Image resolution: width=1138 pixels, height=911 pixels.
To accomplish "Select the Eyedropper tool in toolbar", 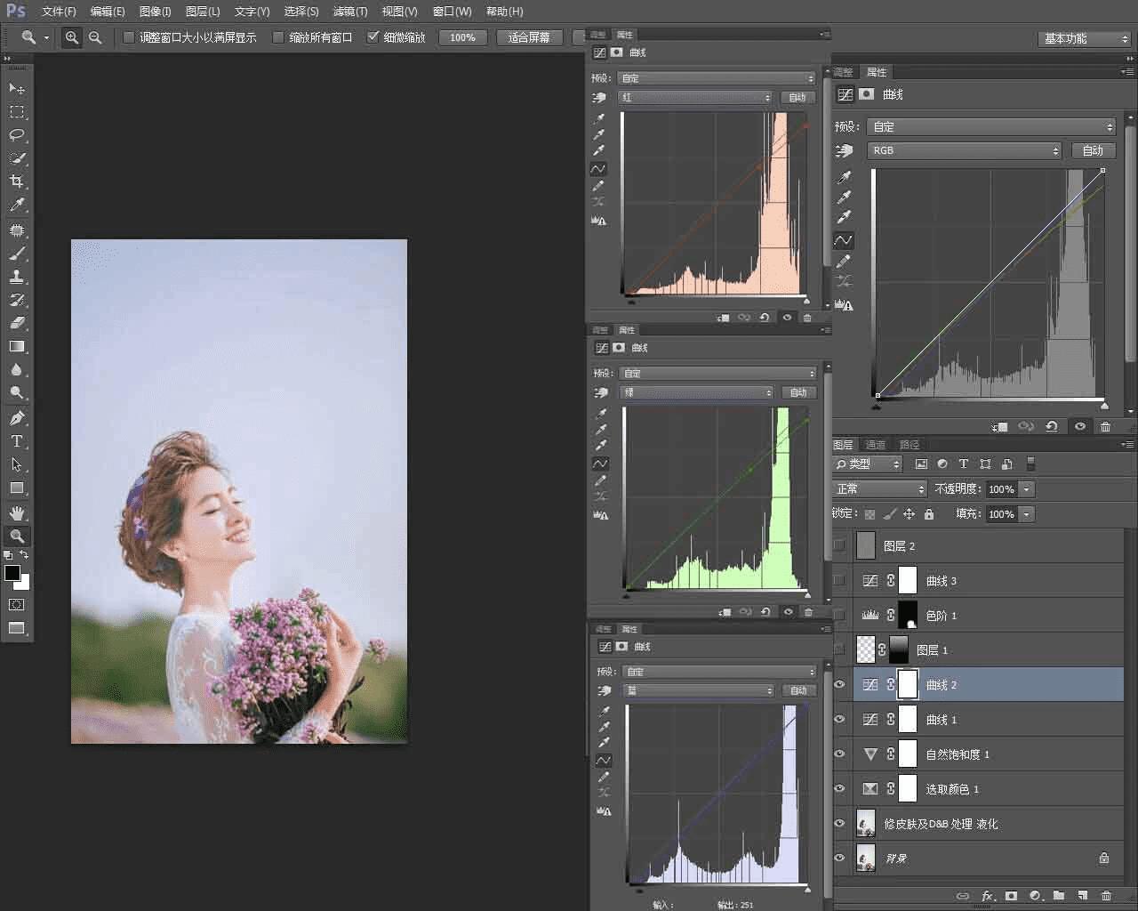I will click(x=17, y=206).
